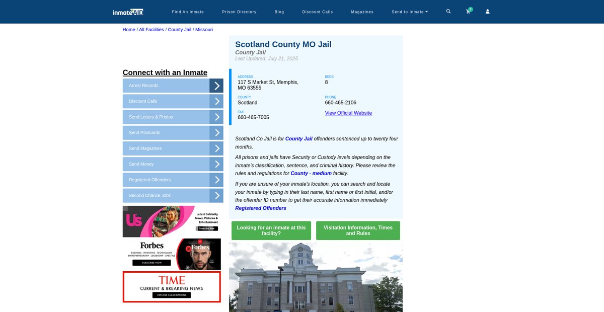Open Discount Calls in top navigation
Viewport: 604px width, 312px height.
click(x=318, y=12)
